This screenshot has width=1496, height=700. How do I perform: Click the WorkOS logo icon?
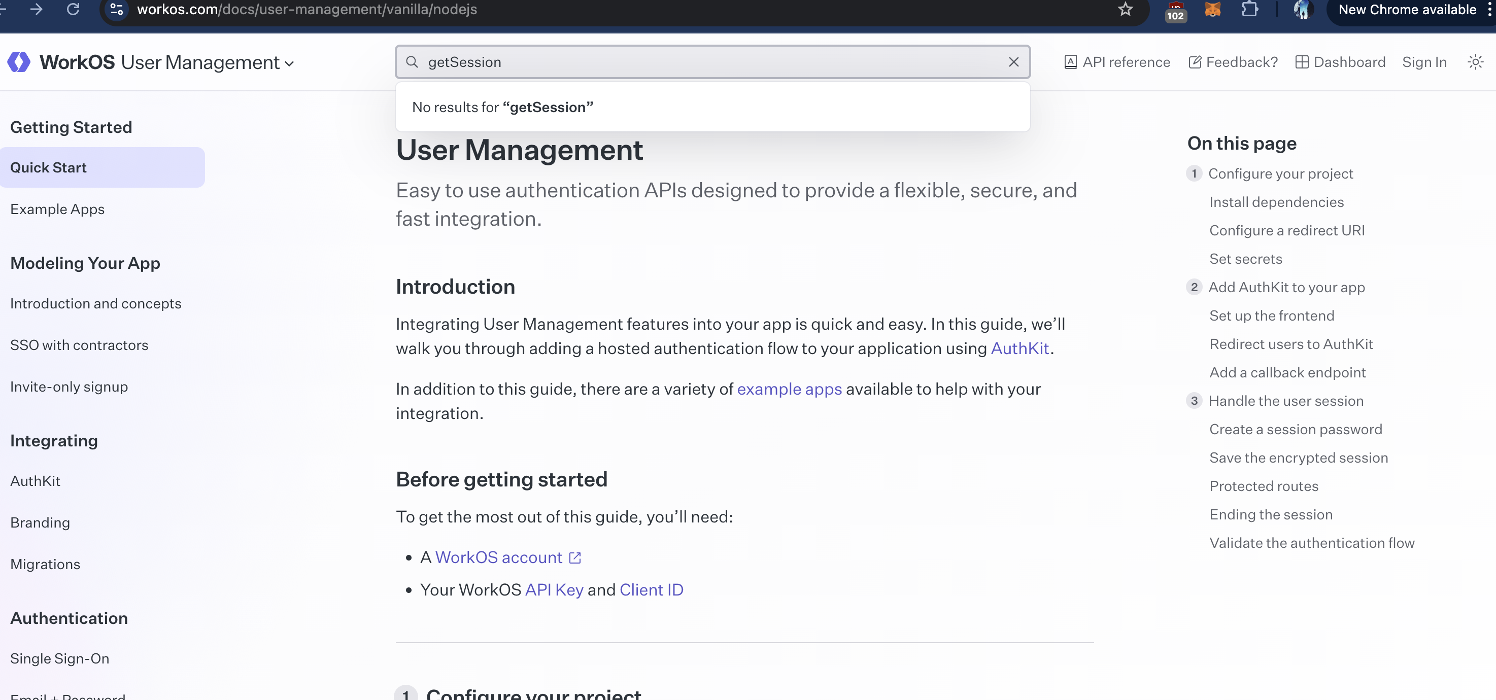pyautogui.click(x=19, y=62)
